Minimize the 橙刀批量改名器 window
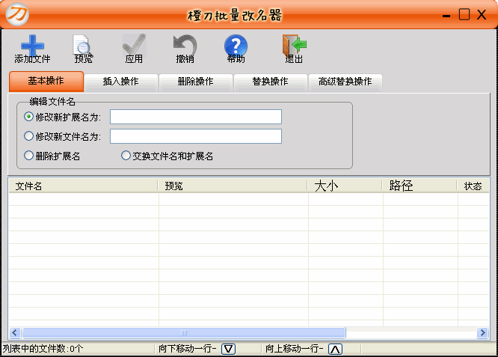The image size is (498, 357). [x=446, y=15]
